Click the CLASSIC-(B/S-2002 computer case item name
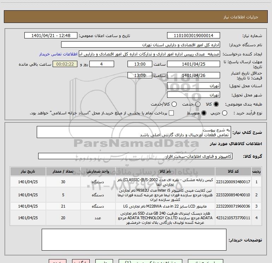Viewport: 272px width, 263px height. pos(165,182)
